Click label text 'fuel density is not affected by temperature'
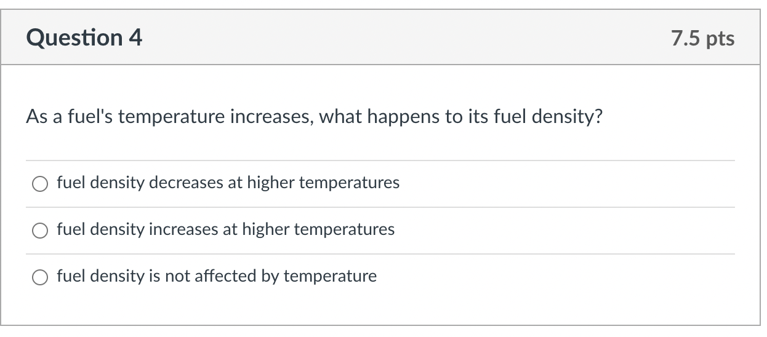 click(x=217, y=276)
